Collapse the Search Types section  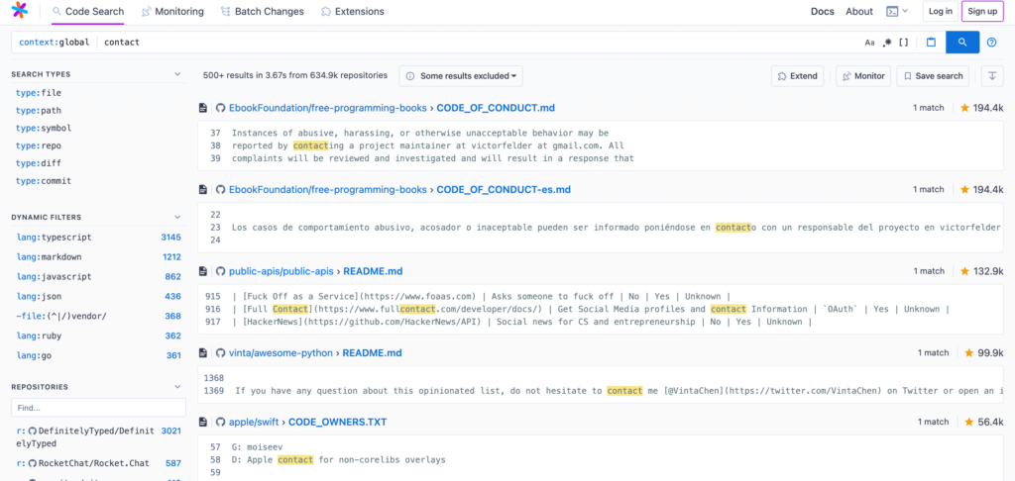[x=177, y=74]
